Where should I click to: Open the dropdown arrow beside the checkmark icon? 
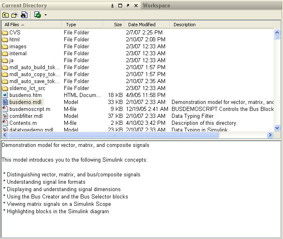[45, 15]
